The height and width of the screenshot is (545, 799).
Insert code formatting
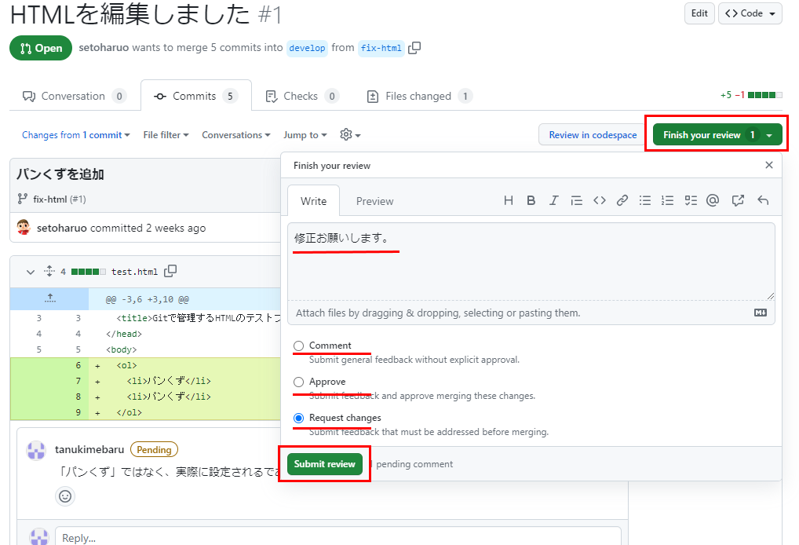tap(600, 200)
